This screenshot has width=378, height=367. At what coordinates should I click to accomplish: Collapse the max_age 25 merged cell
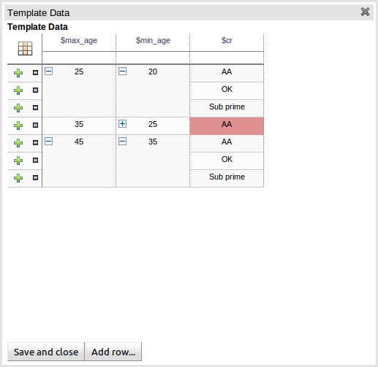click(x=48, y=72)
